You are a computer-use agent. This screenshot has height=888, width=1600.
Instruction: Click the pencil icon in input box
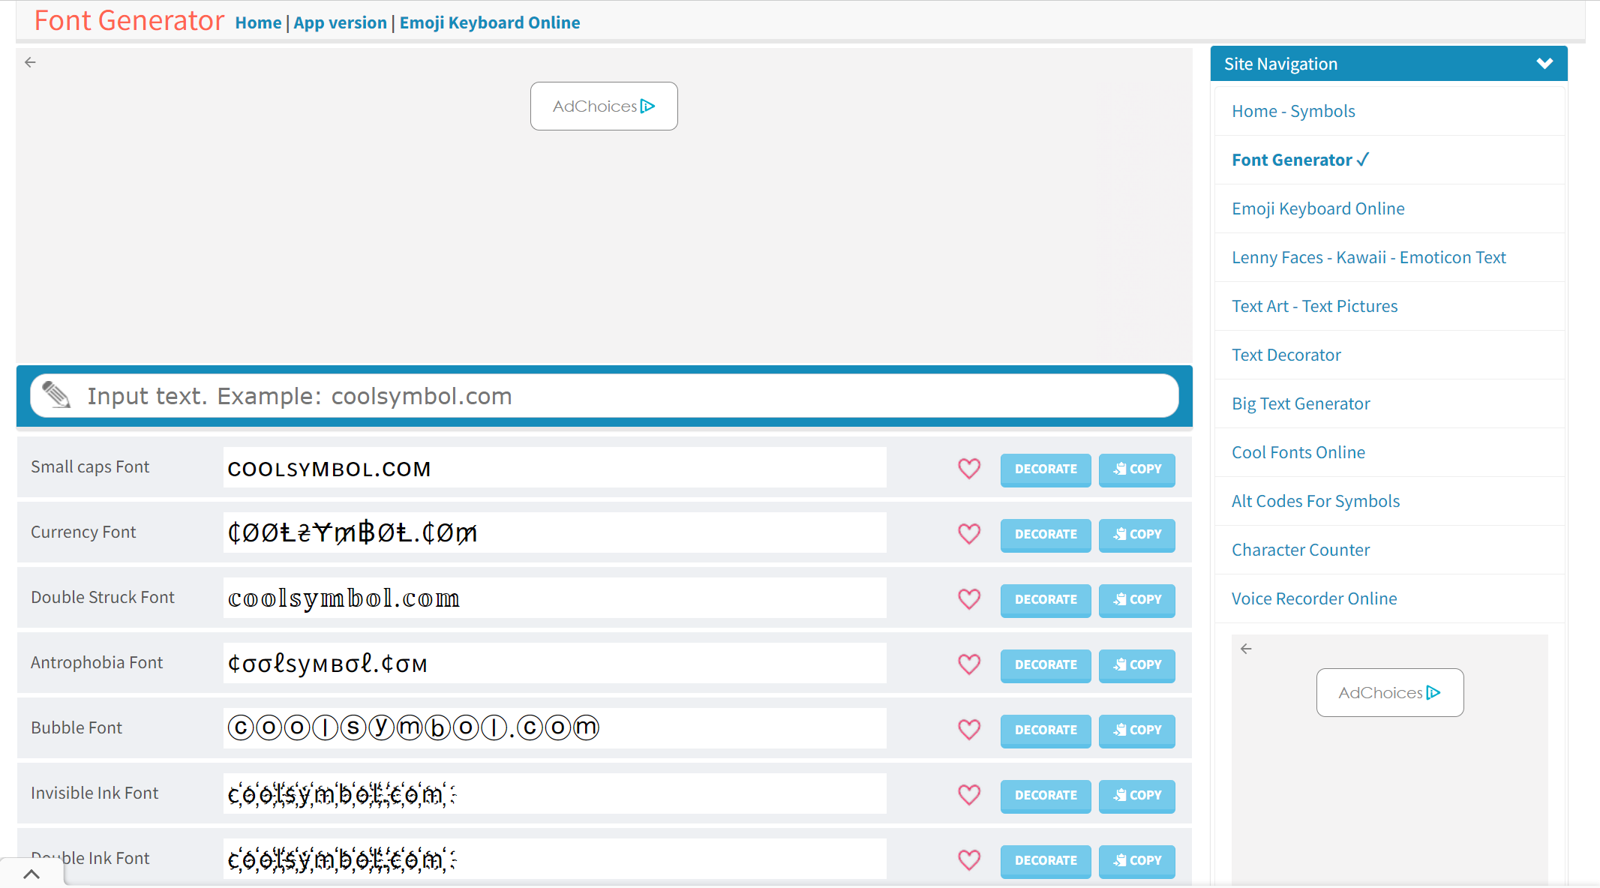(x=56, y=394)
